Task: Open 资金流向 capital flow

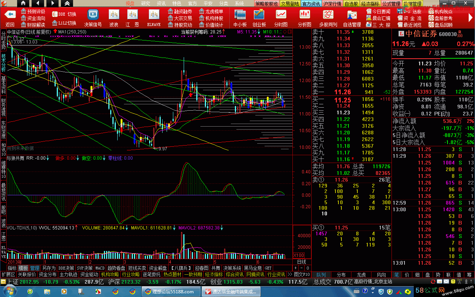Action: click(x=33, y=18)
